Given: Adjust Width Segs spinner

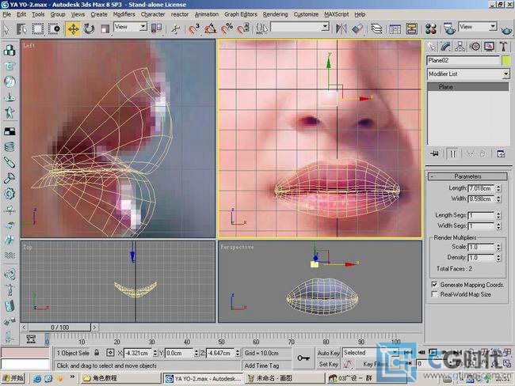Looking at the screenshot, I should 498,226.
